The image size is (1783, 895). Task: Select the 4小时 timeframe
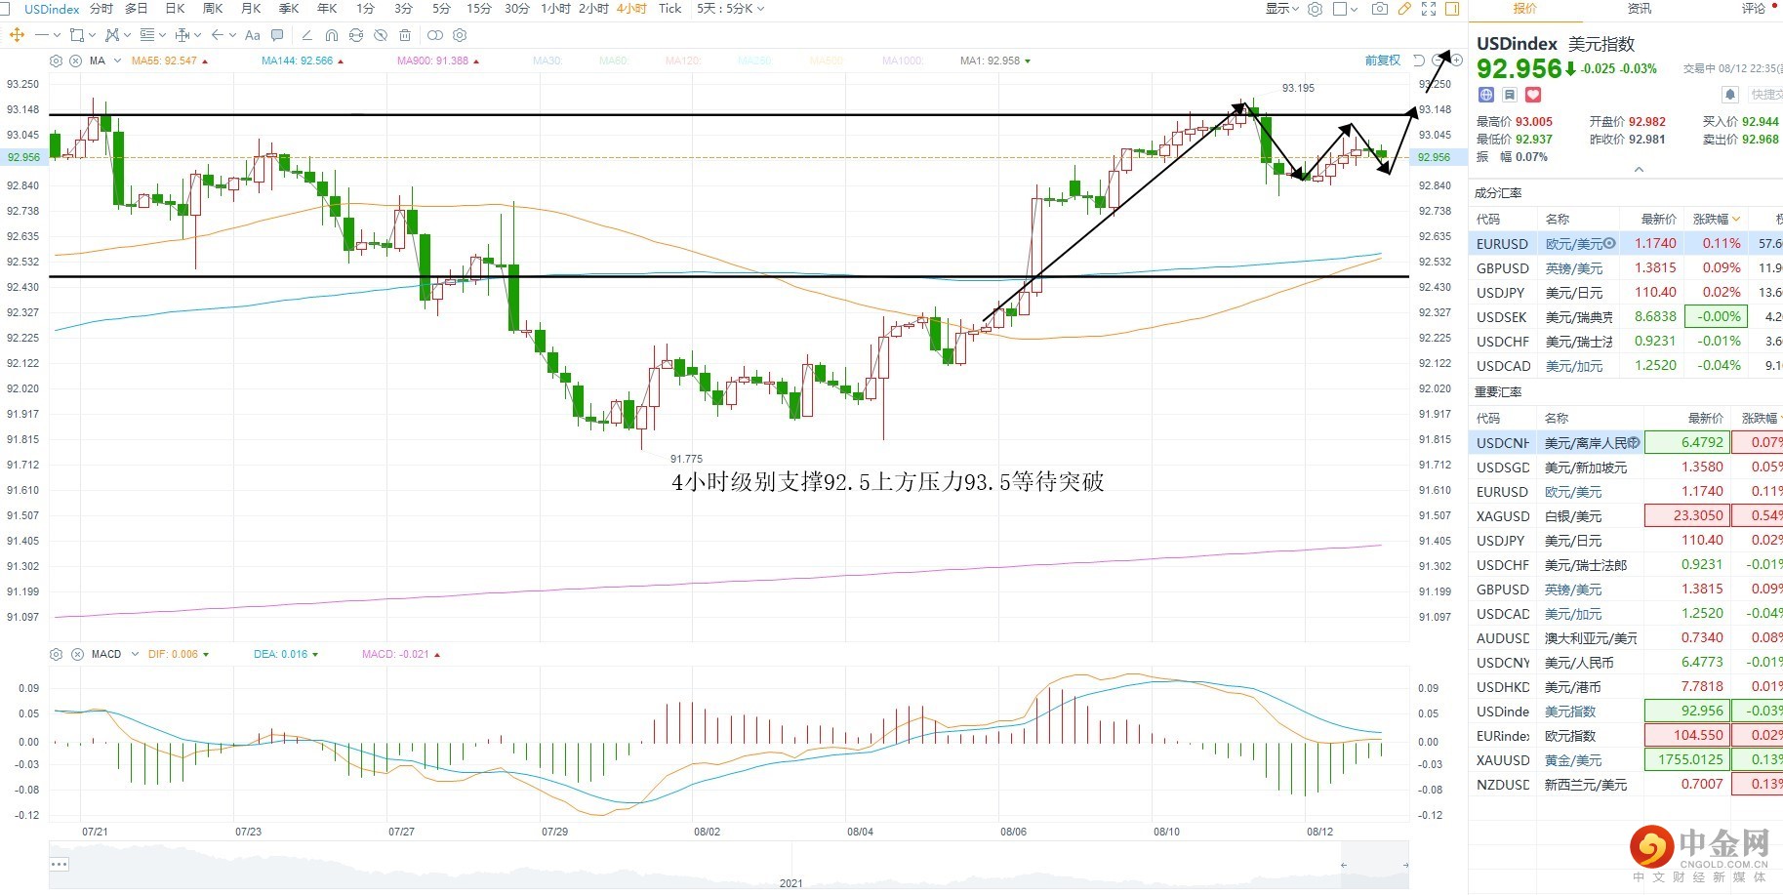pos(631,9)
